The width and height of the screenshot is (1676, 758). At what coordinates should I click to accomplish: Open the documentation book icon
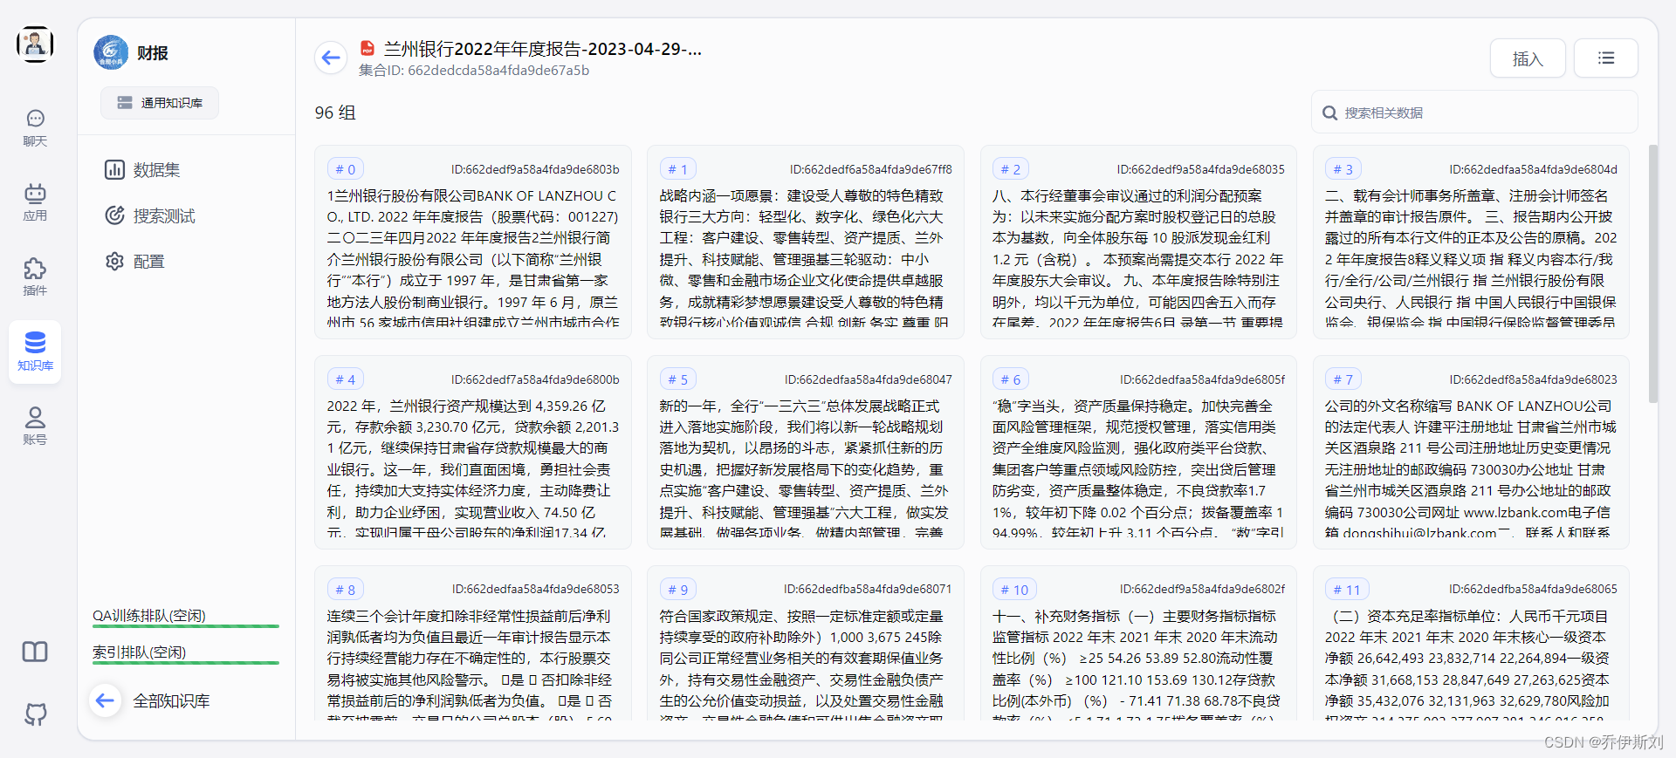(x=35, y=652)
